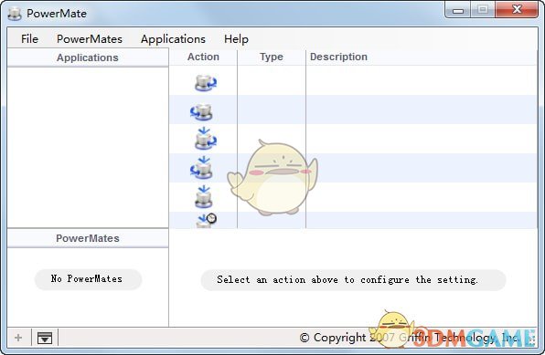Click the PowerMate app icon in title bar
This screenshot has width=545, height=355.
point(15,14)
